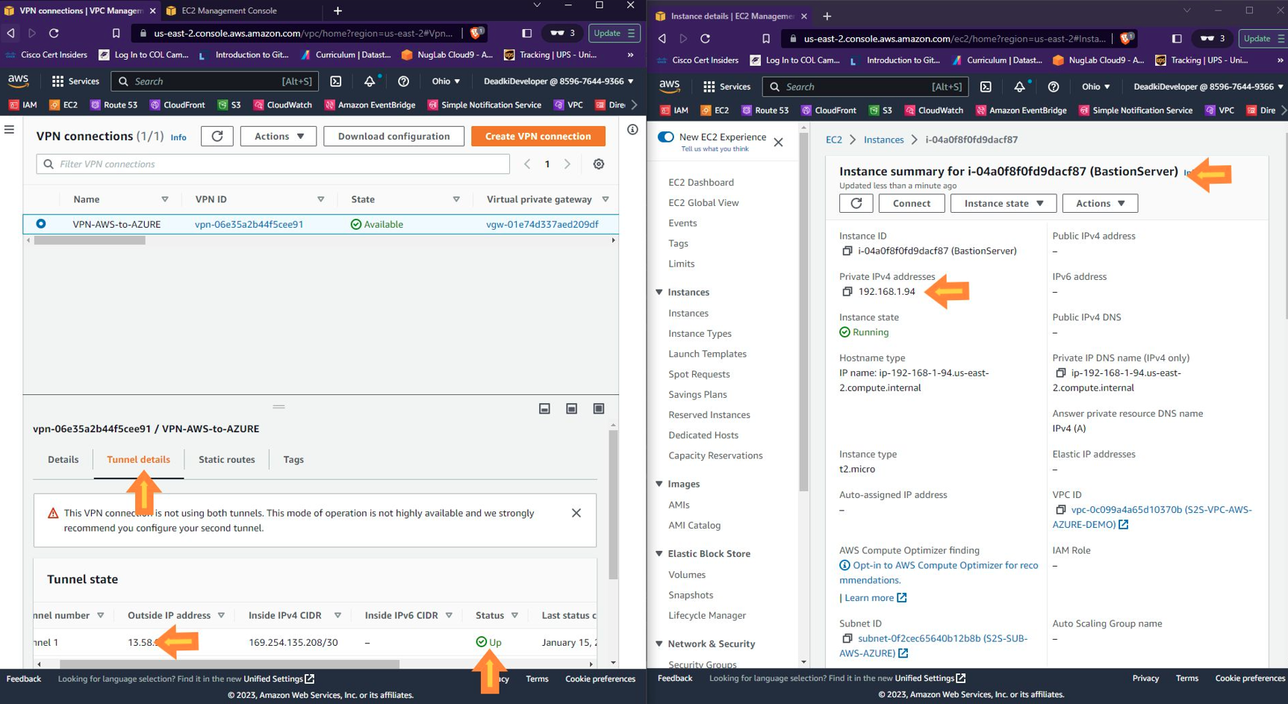Copy the instance ID
Viewport: 1288px width, 704px height.
point(847,251)
